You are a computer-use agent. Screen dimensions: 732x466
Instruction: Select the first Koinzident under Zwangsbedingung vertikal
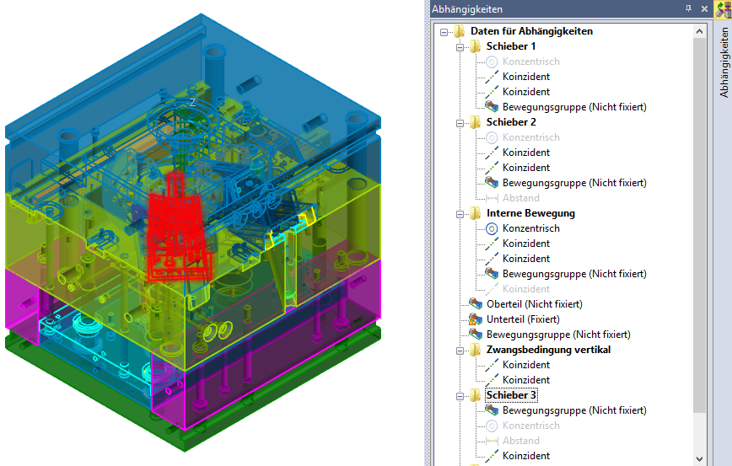click(x=525, y=365)
